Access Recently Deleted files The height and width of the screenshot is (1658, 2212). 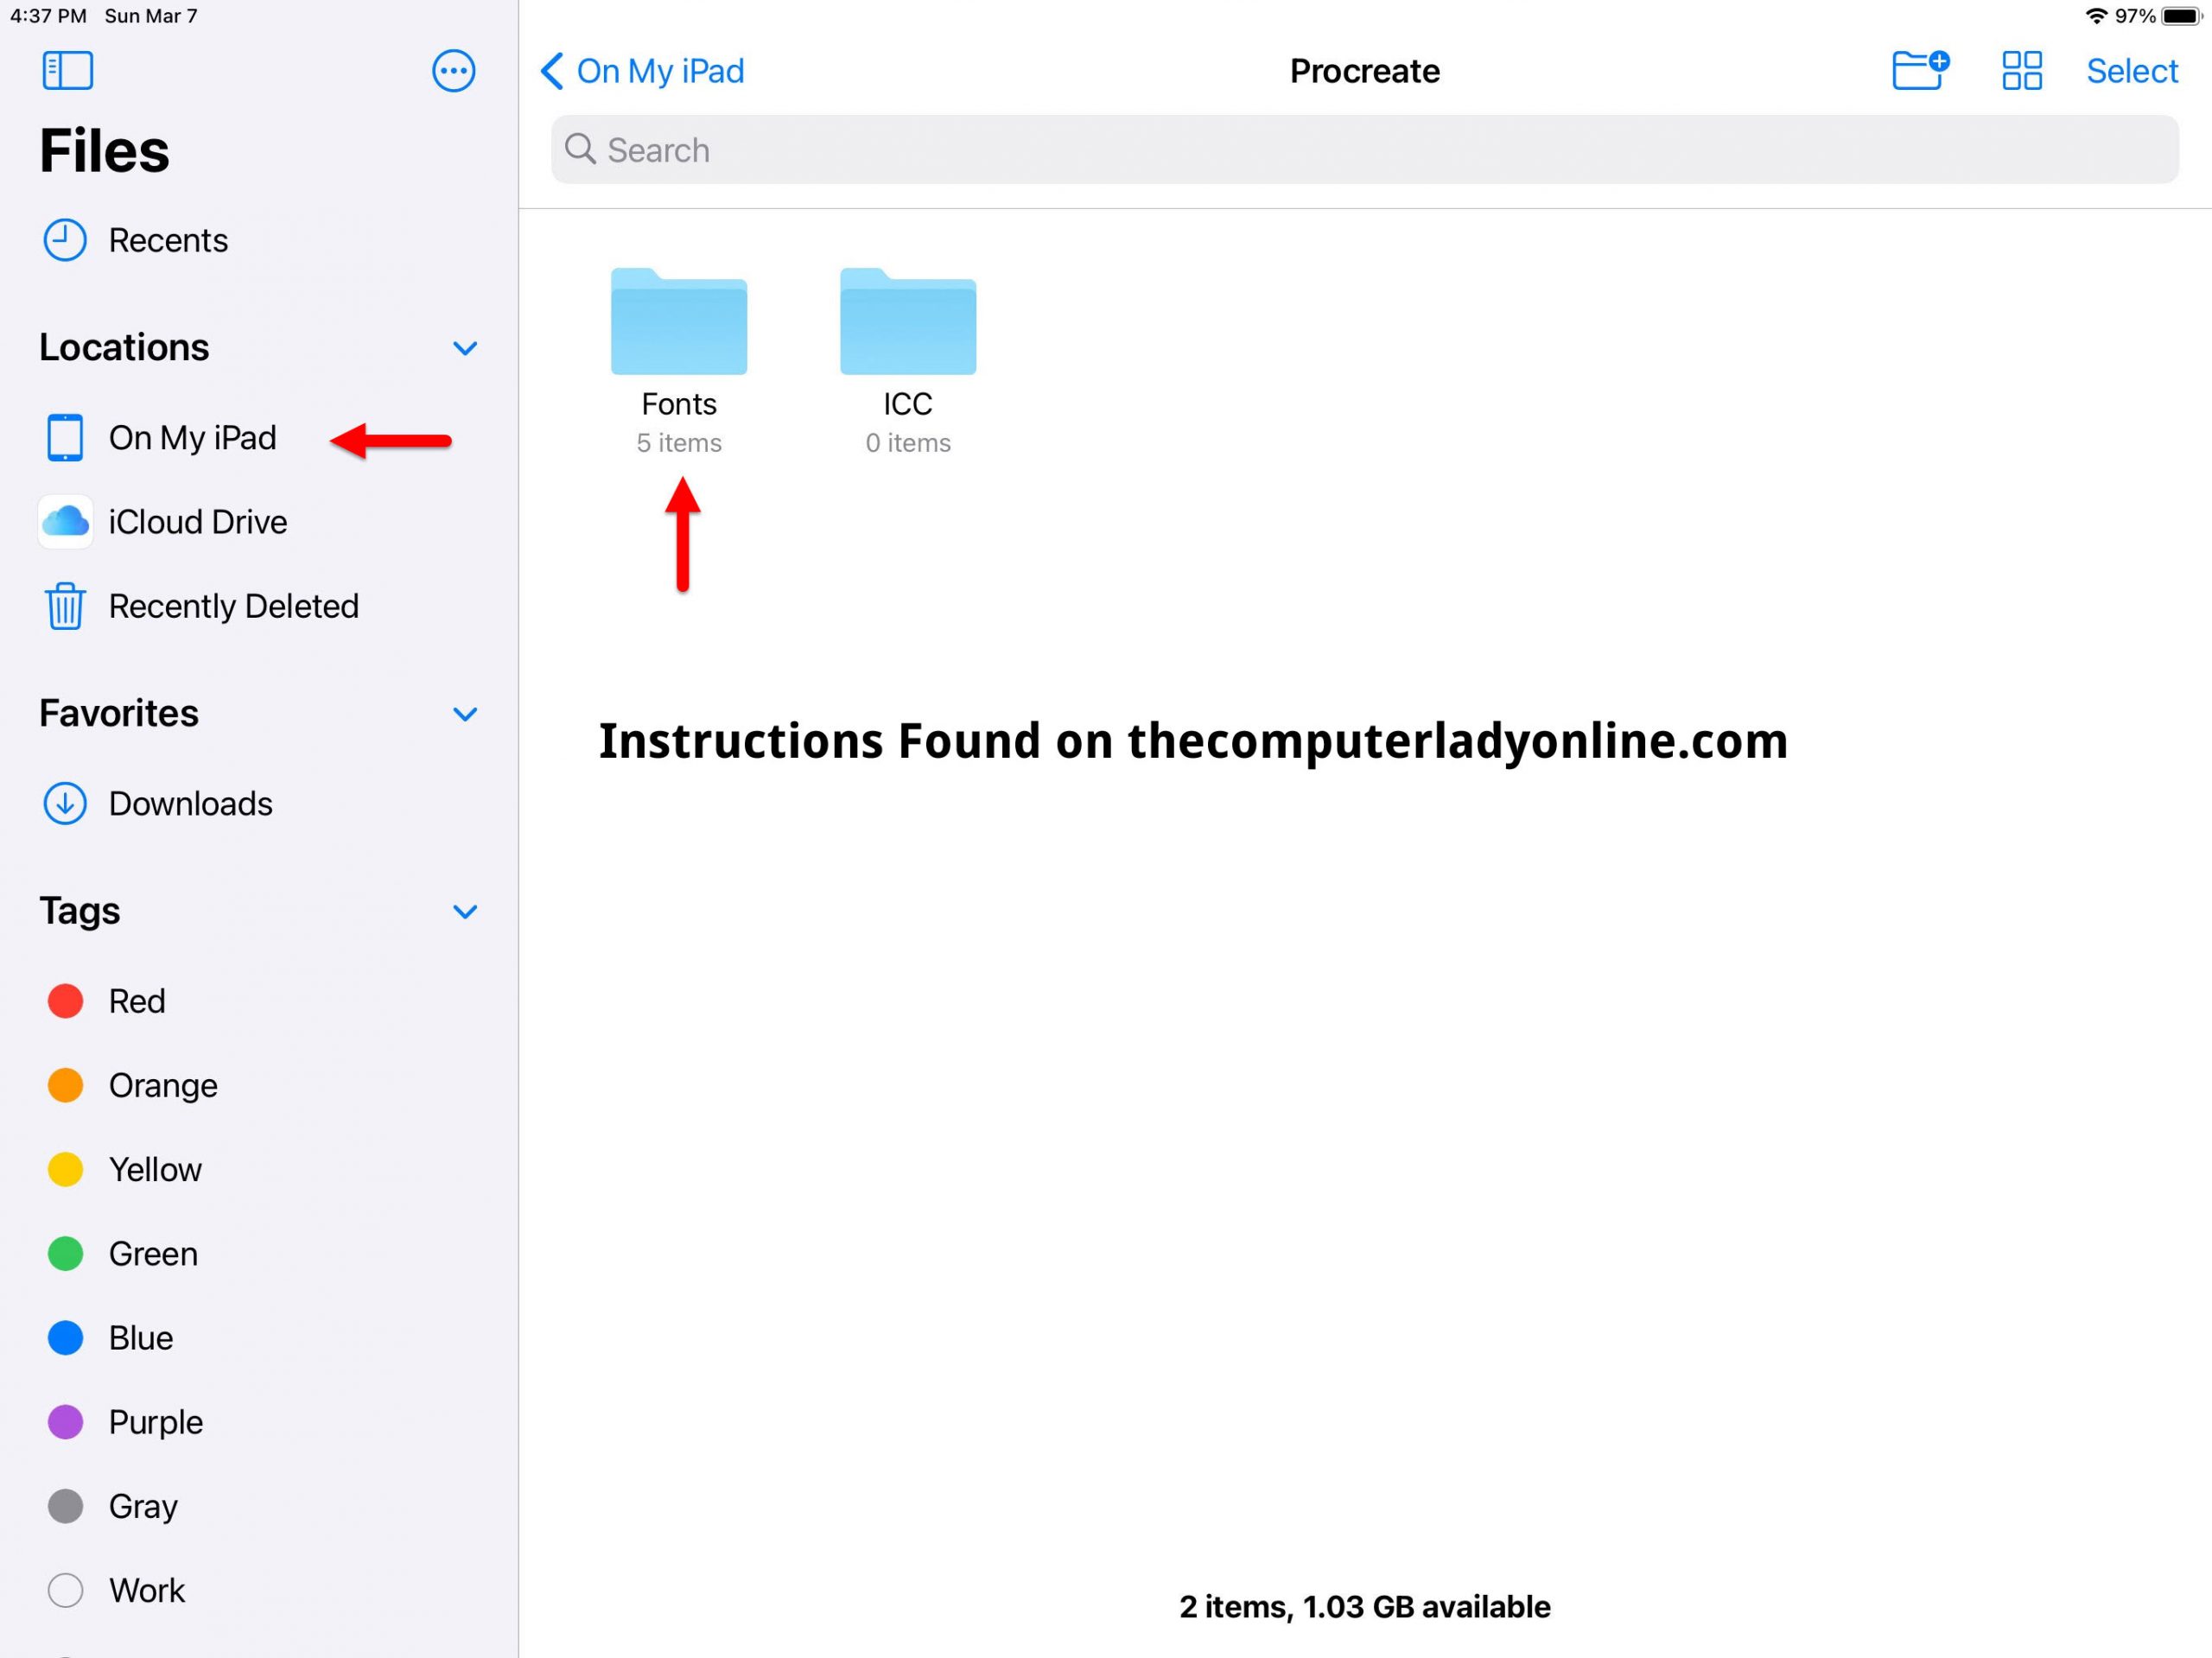(235, 604)
